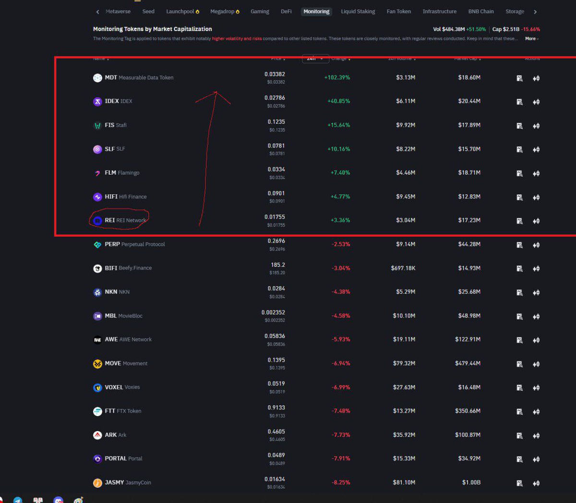Select the Monitoring tab
Screen dimensions: 576x503
(316, 12)
